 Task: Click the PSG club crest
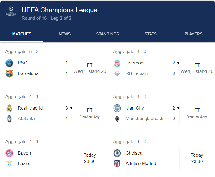9,63
